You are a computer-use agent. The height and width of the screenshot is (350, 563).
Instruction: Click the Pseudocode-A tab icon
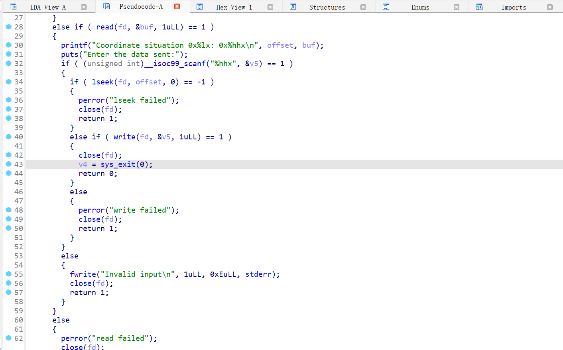click(106, 6)
